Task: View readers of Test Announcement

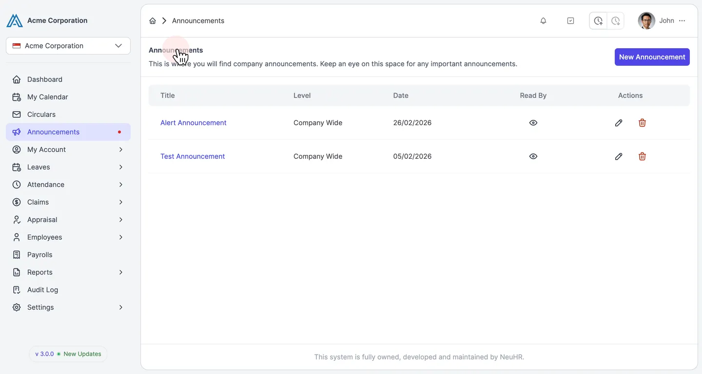Action: click(533, 156)
